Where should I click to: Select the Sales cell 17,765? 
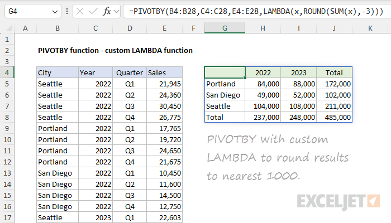pos(164,128)
